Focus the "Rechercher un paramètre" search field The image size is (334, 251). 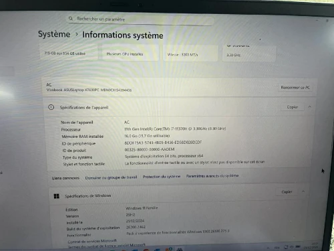coord(140,19)
